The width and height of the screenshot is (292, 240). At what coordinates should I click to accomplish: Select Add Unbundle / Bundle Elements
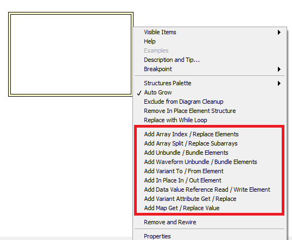click(x=210, y=153)
